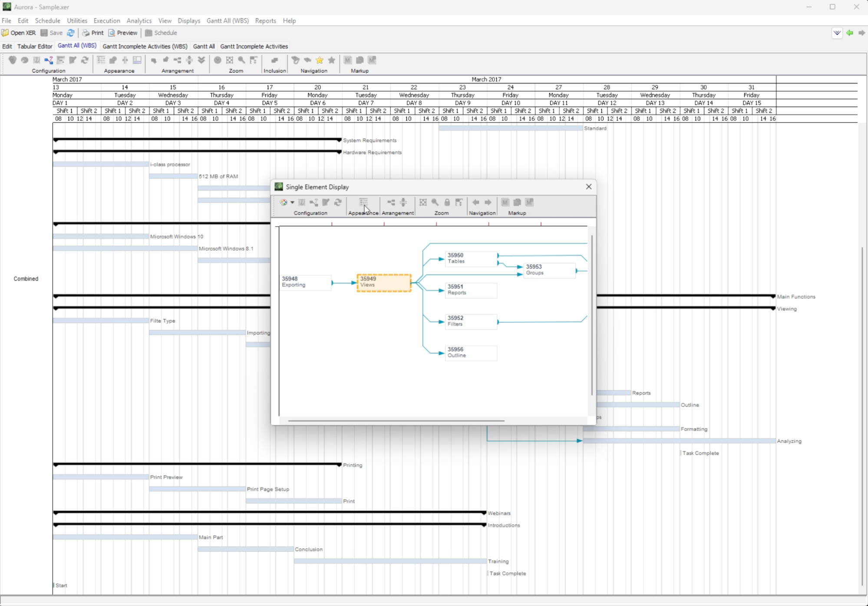Click the blue network question icon in Configuration
This screenshot has width=868, height=606.
(49, 60)
